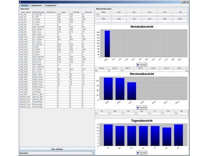Click the März column header in Monatsübersicht
This screenshot has width=208, height=156.
coord(104,12)
